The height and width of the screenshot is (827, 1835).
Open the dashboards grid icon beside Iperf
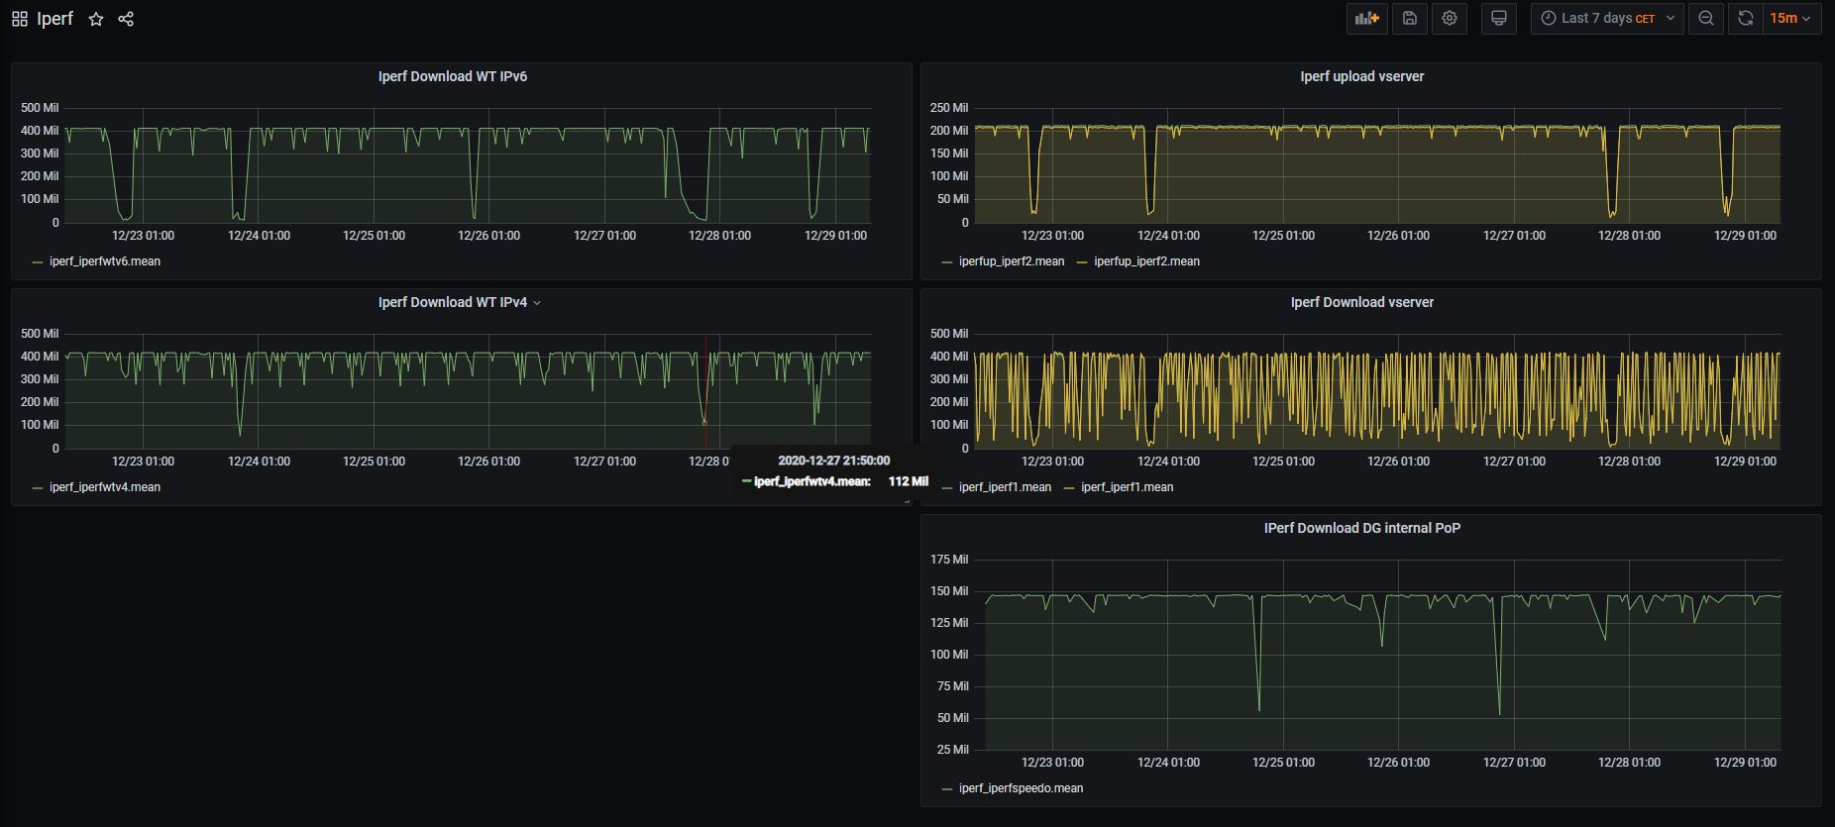(20, 19)
